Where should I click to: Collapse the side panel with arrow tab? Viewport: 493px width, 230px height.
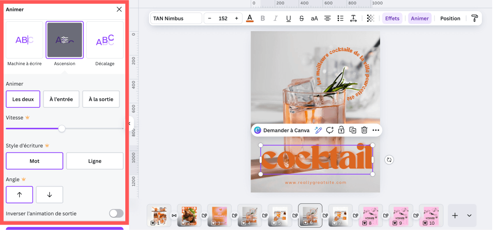130,123
